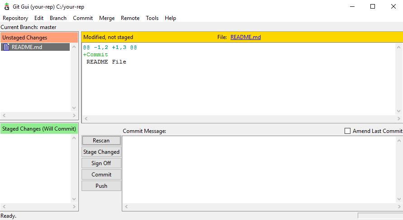Click right arrow of diff view horizontal scrollbar
The image size is (403, 220).
point(398,119)
